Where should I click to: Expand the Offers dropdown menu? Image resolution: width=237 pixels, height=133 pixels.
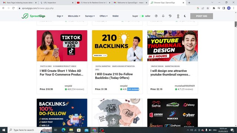pos(103,16)
